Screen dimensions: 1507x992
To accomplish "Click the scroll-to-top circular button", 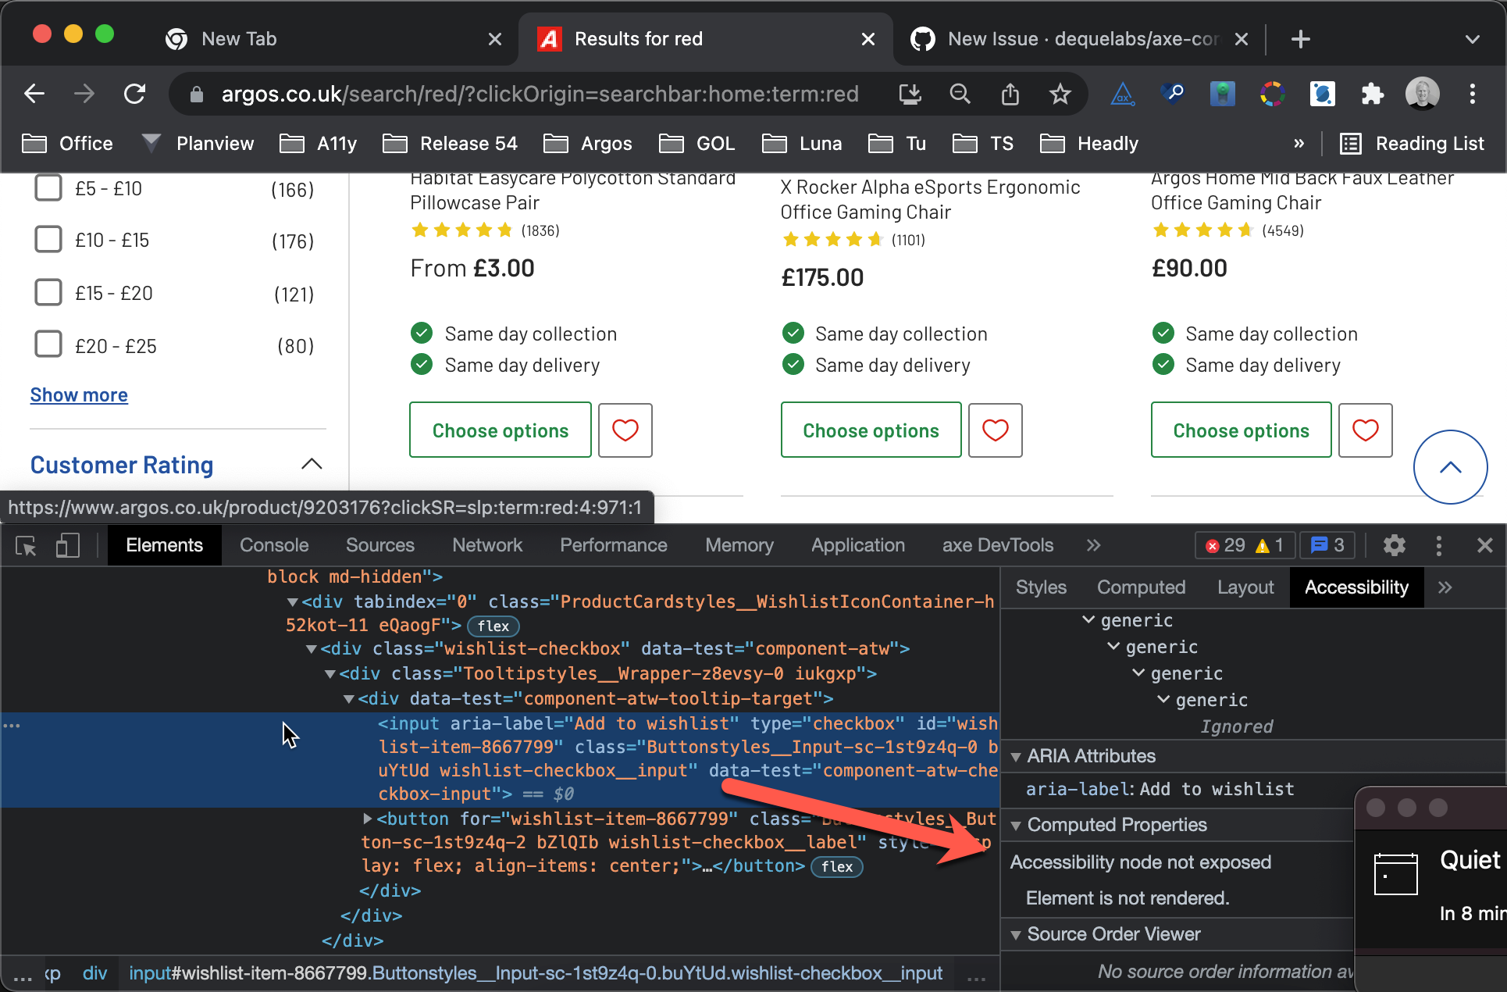I will pos(1451,467).
